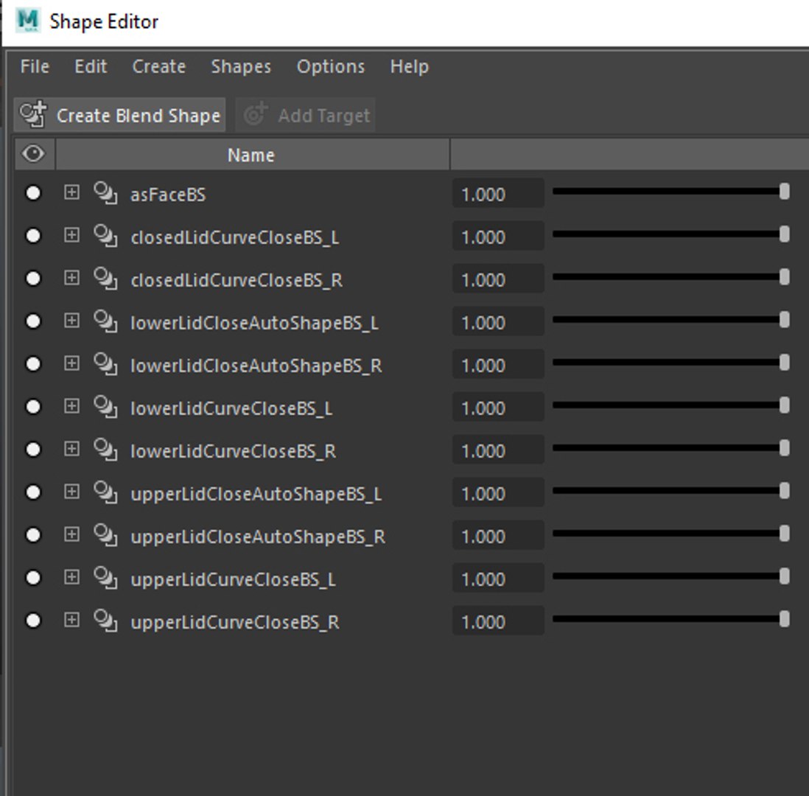Click weight value field of upperLidCloseAutoShapeBS_L
This screenshot has height=796, width=809.
[x=498, y=493]
